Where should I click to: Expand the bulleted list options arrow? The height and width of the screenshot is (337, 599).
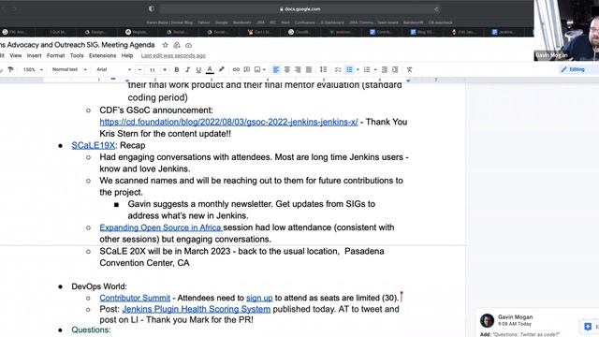358,69
